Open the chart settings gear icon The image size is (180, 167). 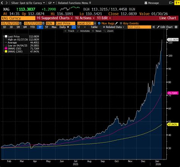(176, 27)
